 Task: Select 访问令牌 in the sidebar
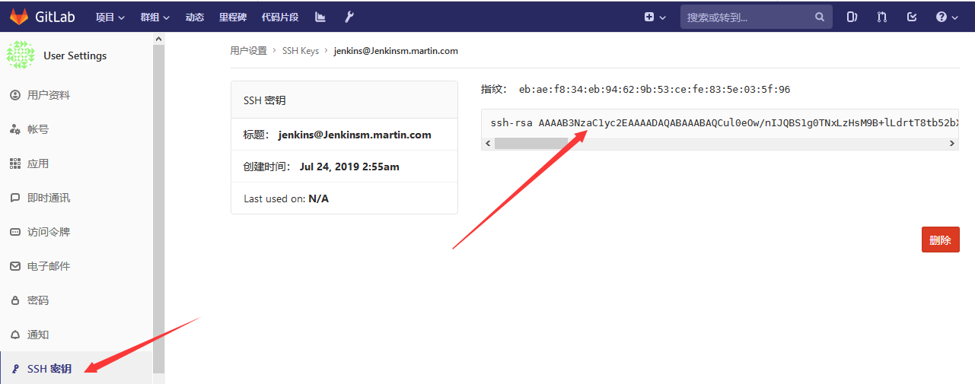pos(49,232)
